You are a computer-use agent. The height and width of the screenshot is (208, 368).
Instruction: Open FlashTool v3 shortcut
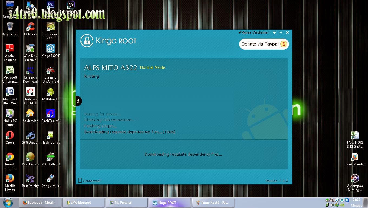pyautogui.click(x=50, y=116)
